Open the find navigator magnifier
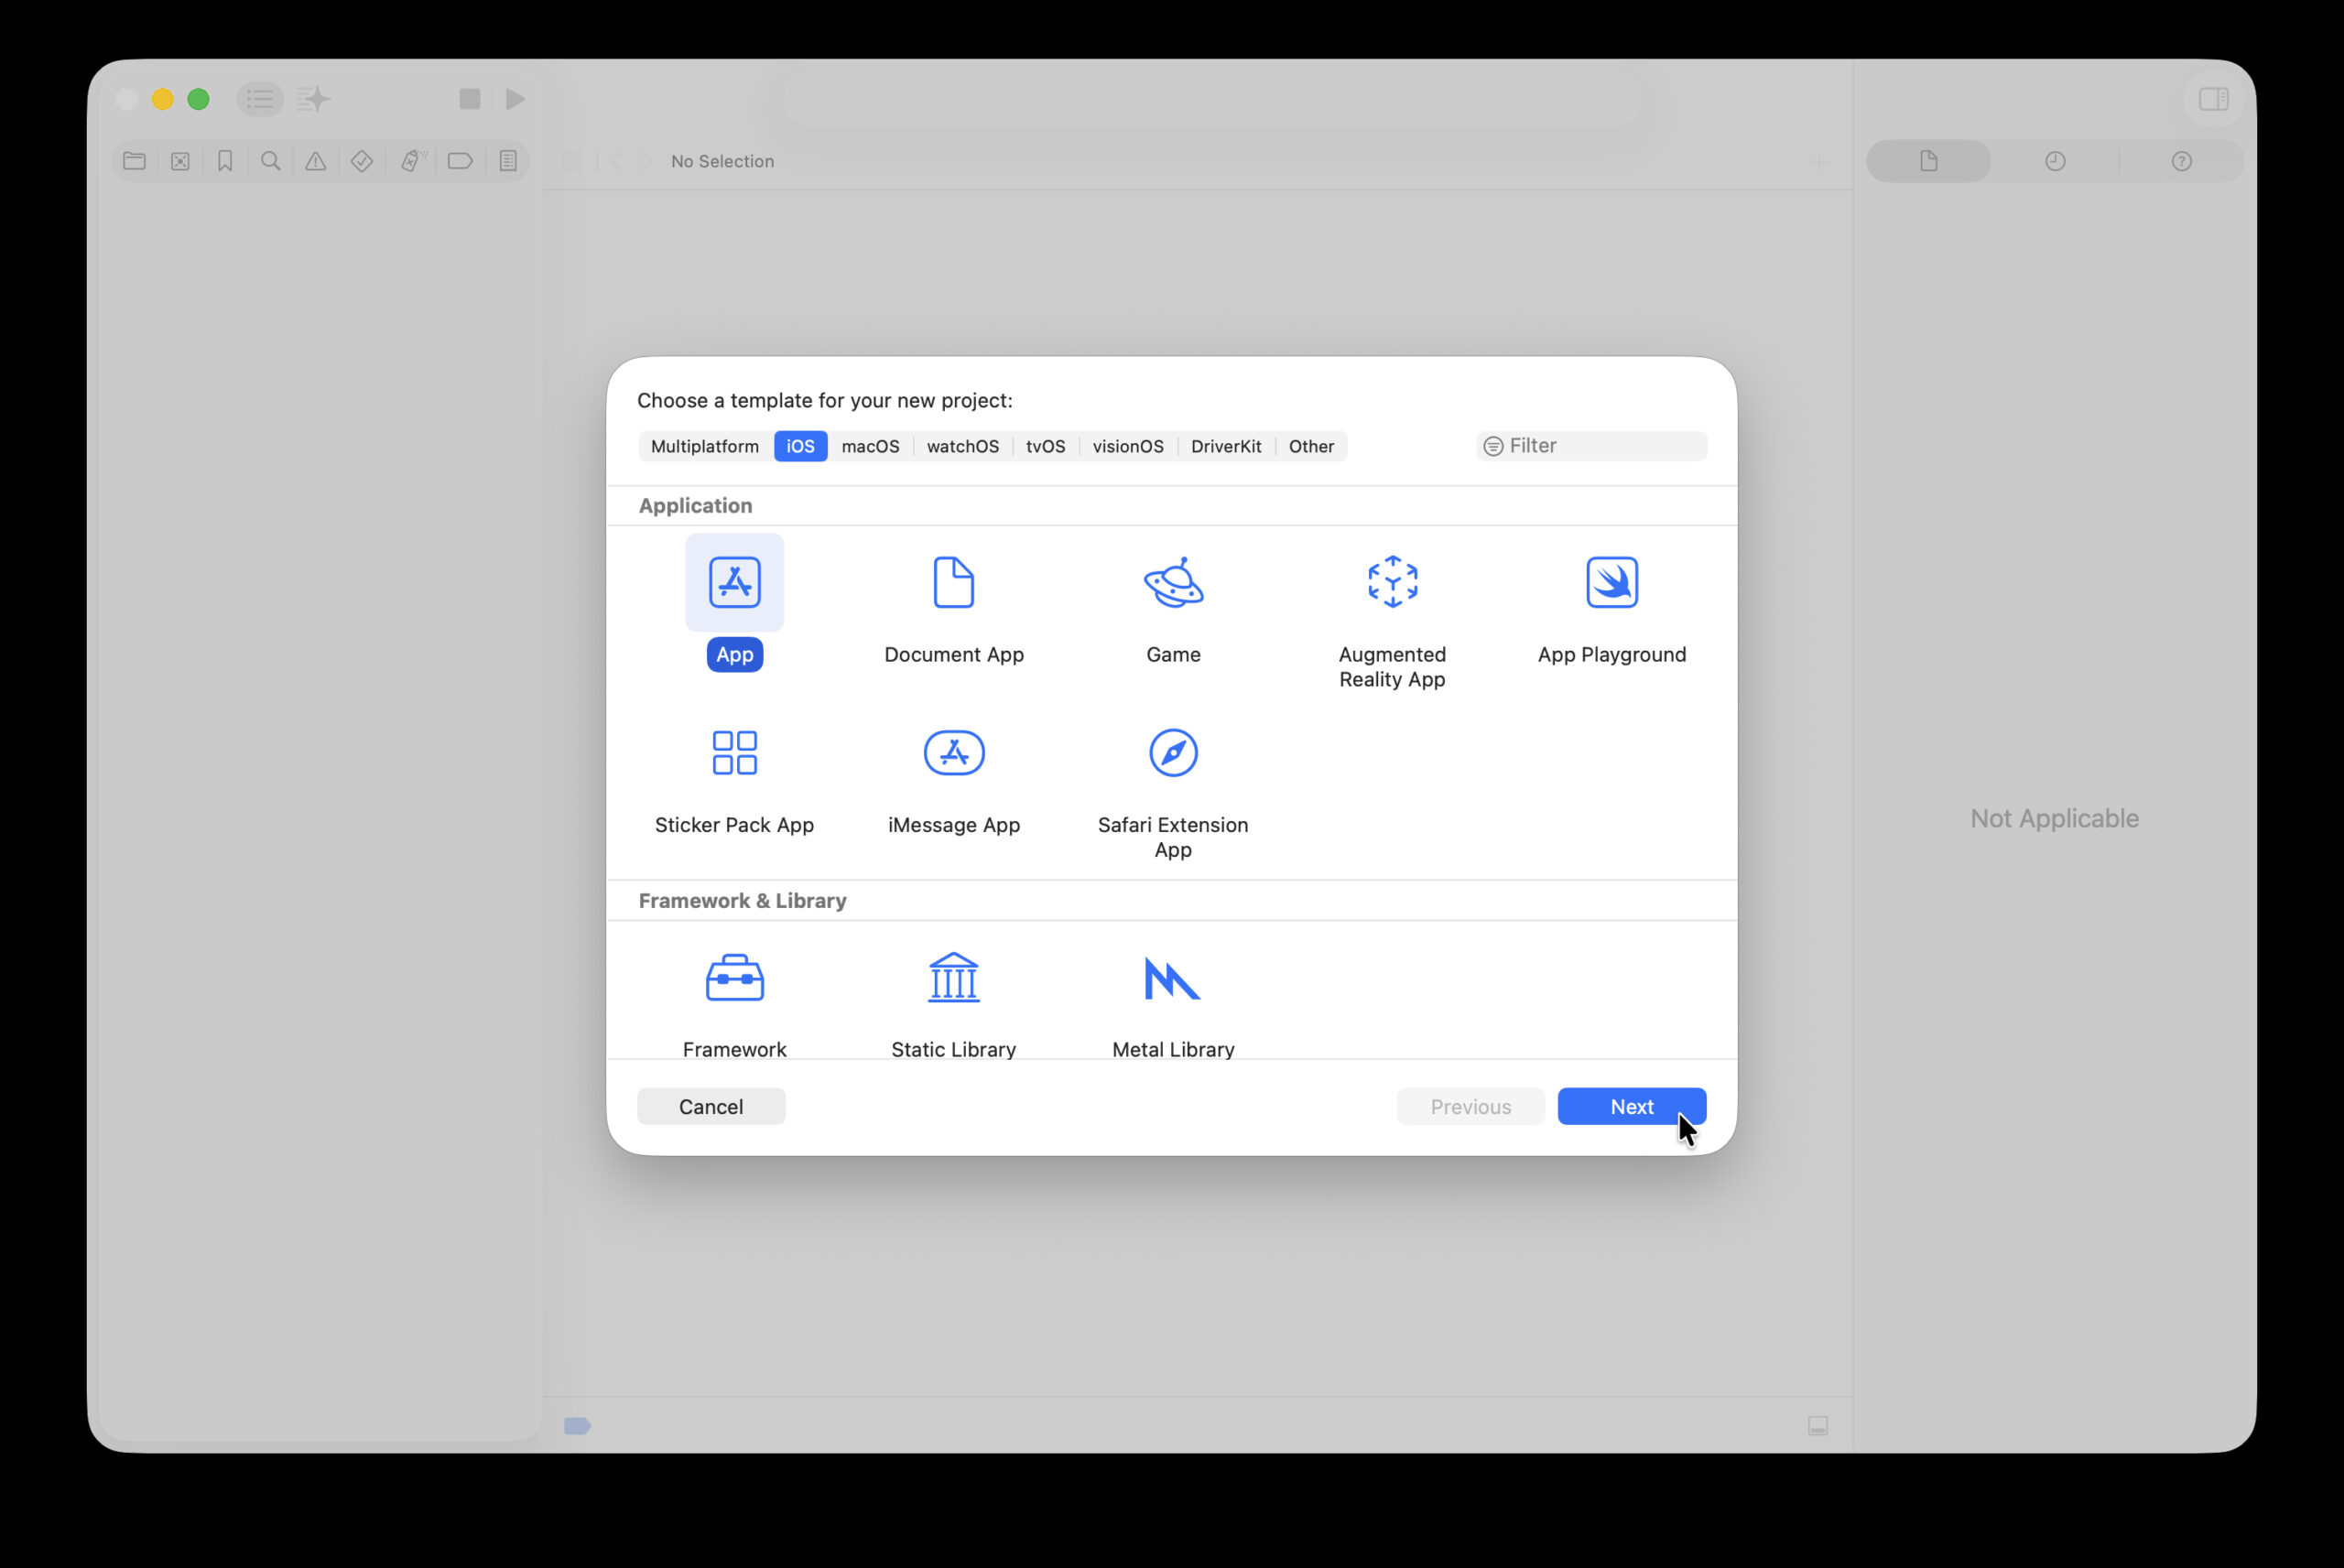 tap(270, 161)
